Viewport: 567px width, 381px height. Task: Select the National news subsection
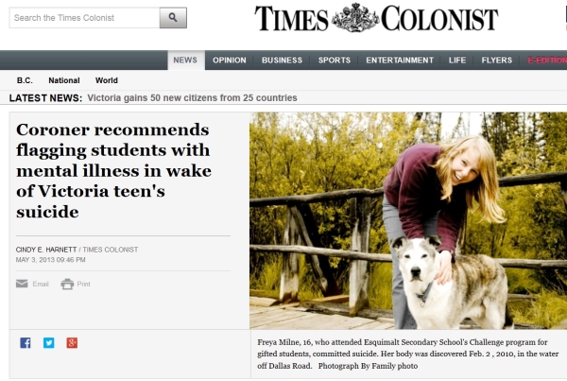click(64, 80)
